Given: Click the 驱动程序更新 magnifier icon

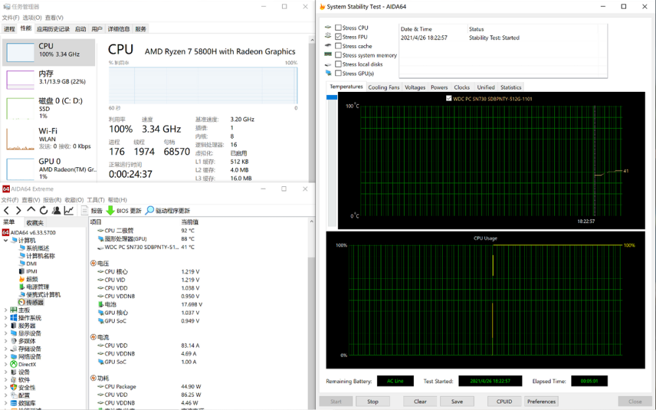Looking at the screenshot, I should 150,211.
